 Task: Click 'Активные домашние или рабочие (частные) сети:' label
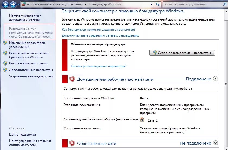coord(101,119)
